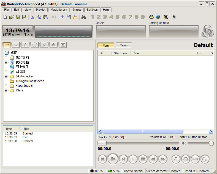The width and height of the screenshot is (217, 174).
Task: Click the magnifier search panel icon
Action: 16,45
